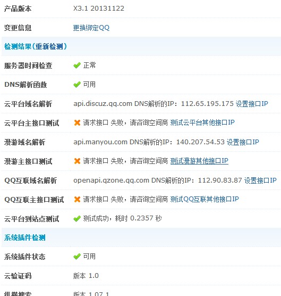281x296 pixels.
Task: Click failure message in 云平台主接口测试 row
Action: click(x=125, y=122)
